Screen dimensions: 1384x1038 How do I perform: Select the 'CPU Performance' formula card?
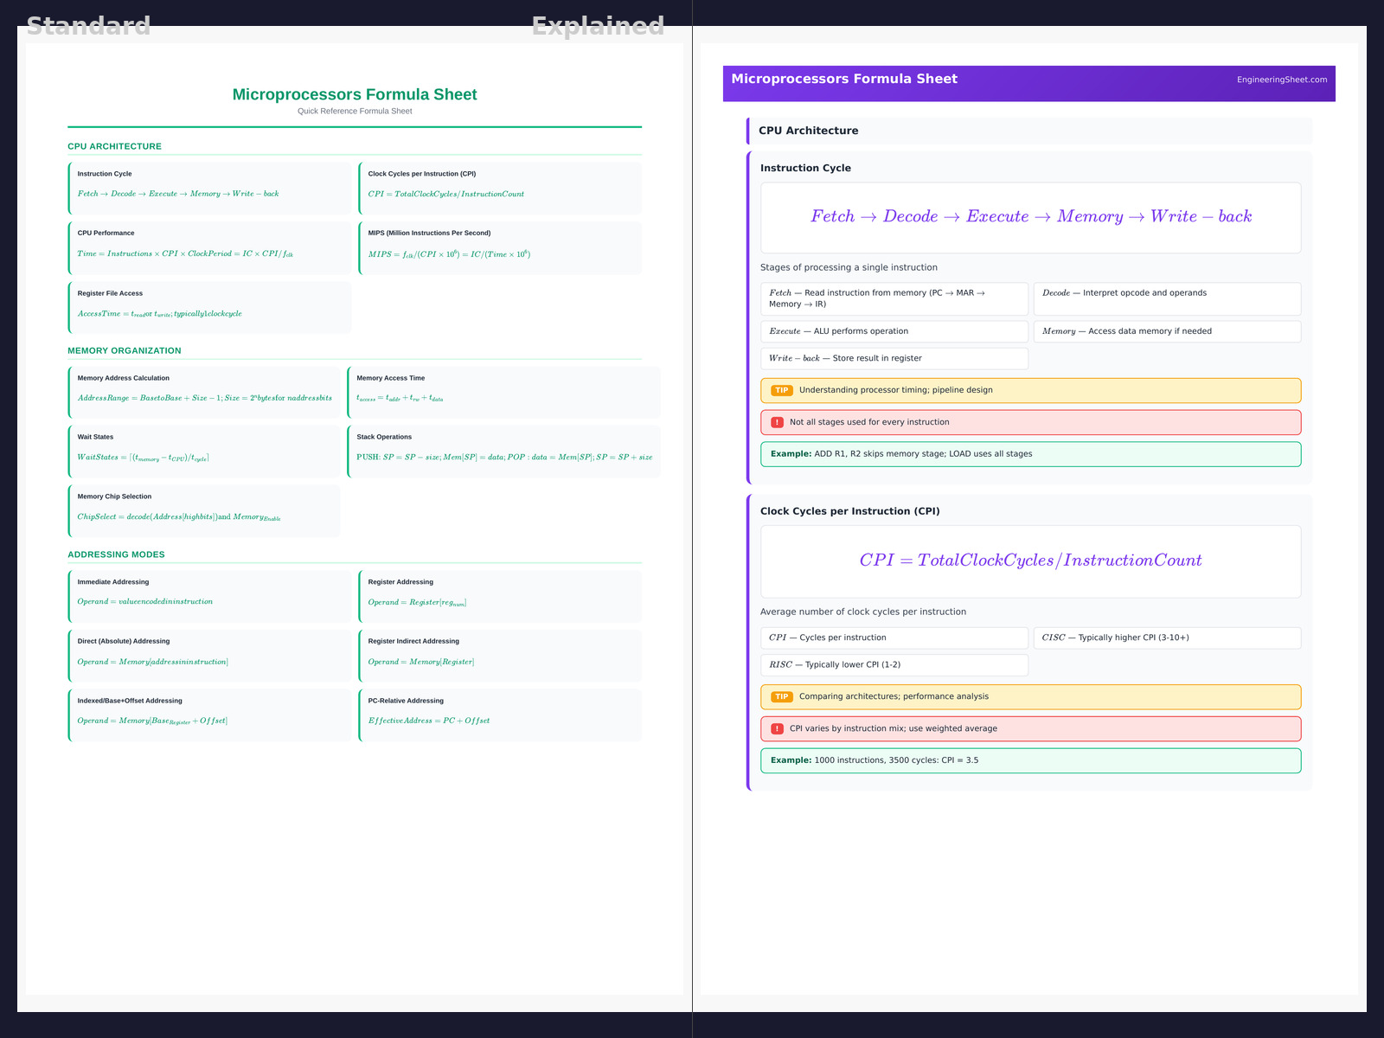click(210, 247)
